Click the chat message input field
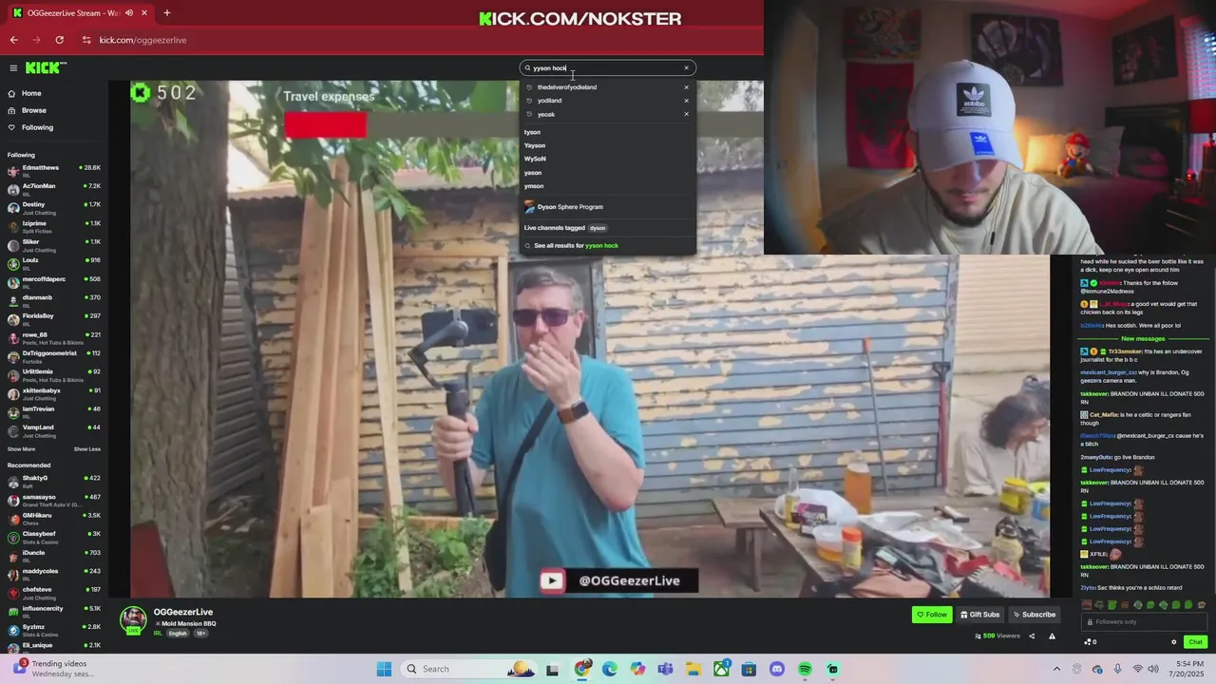 1144,621
